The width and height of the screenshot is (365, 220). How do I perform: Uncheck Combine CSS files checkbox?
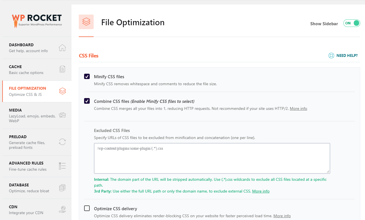pyautogui.click(x=87, y=101)
